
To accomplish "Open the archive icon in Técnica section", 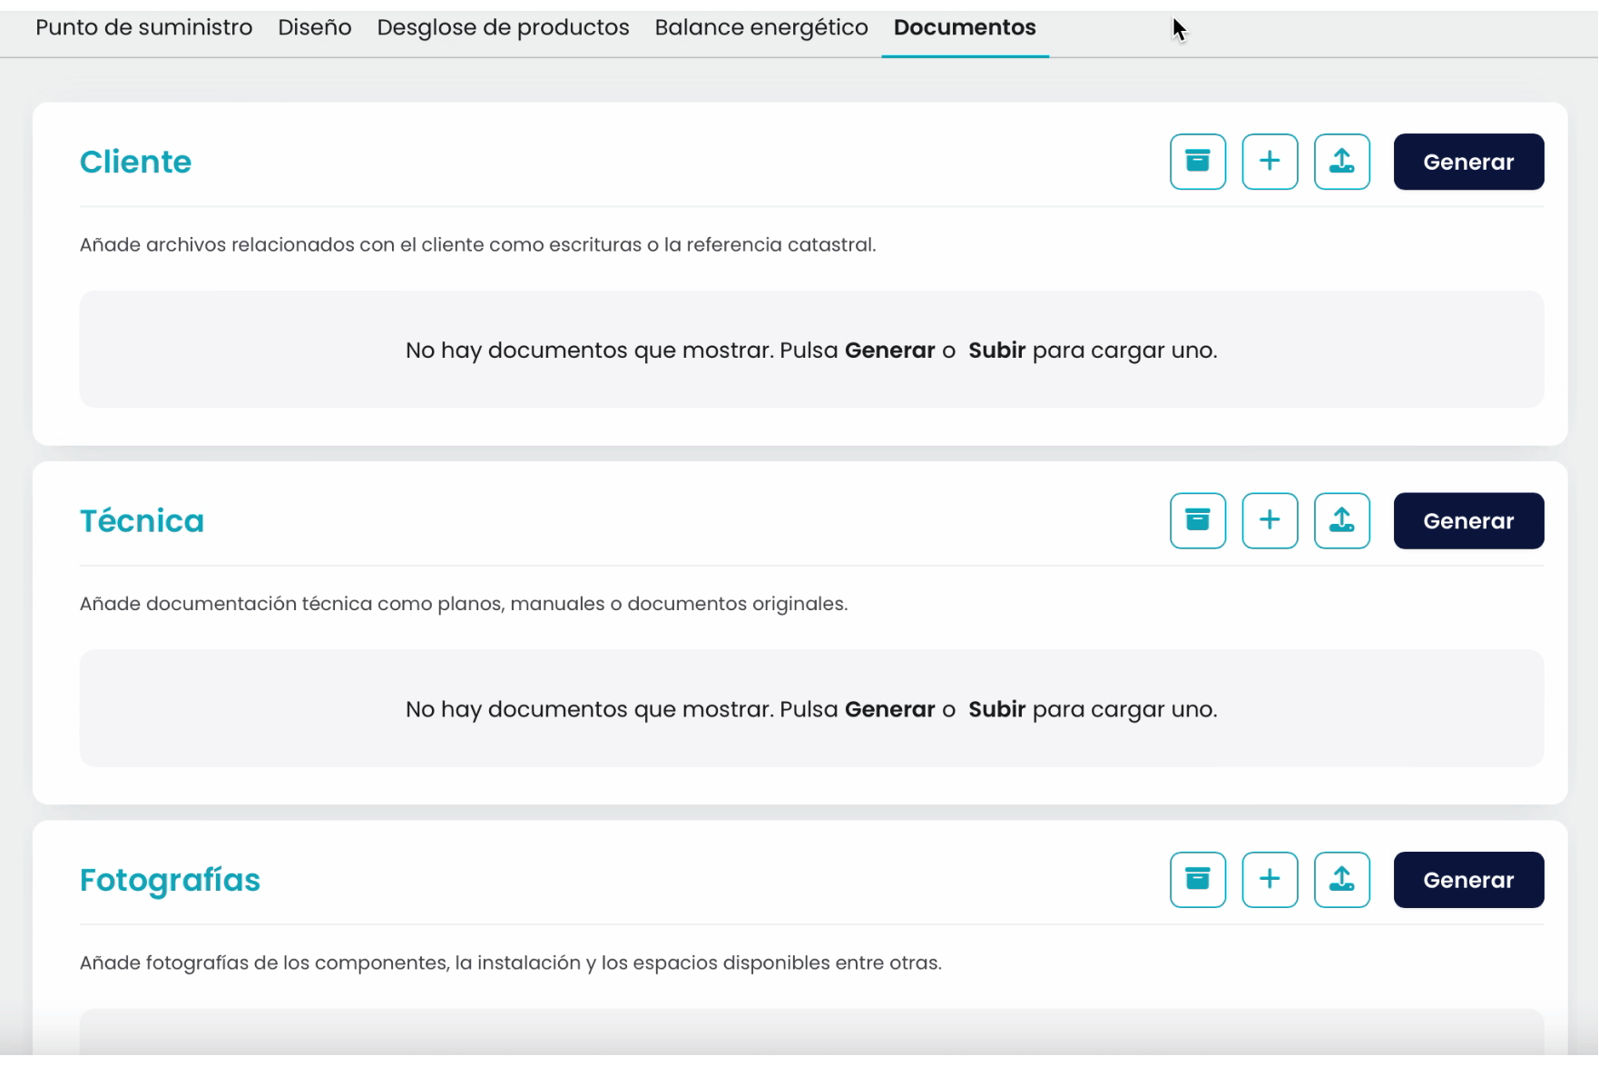I will pyautogui.click(x=1198, y=520).
